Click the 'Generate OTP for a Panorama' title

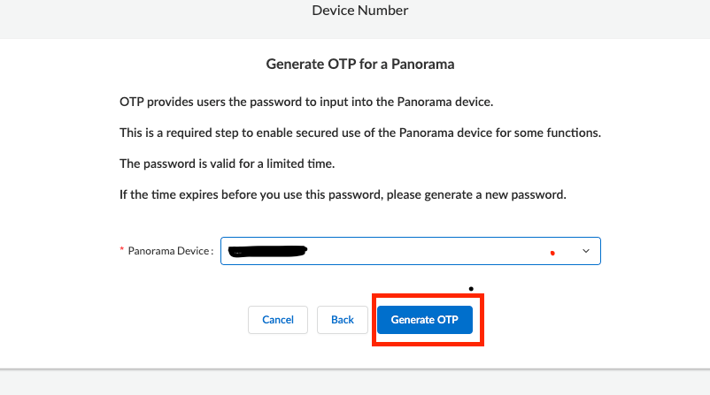360,65
